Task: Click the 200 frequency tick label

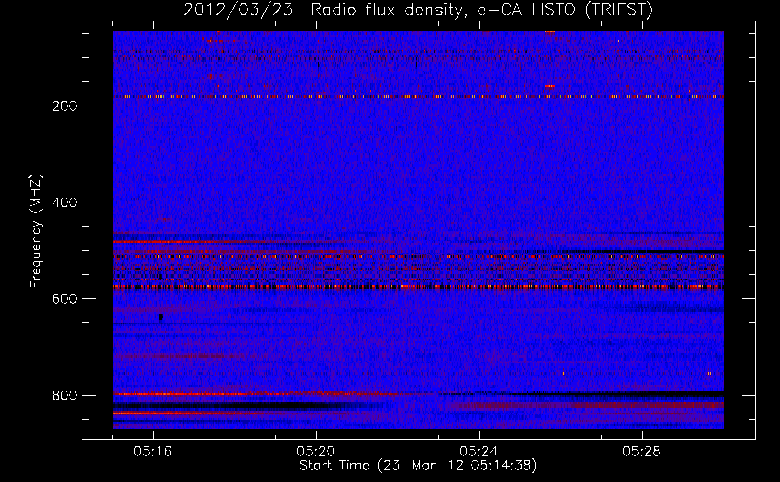Action: coord(65,106)
